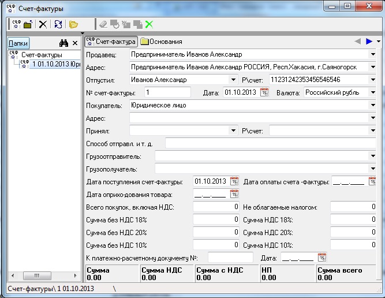Click the Способ отправл. и т. д. field
This screenshot has height=298, width=385.
[271, 143]
